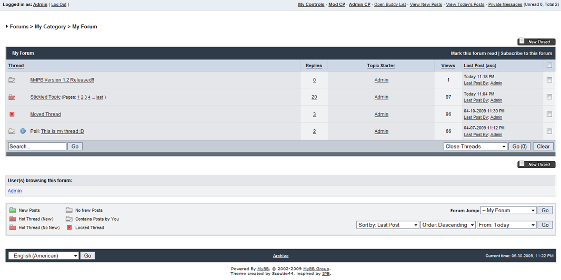Image resolution: width=561 pixels, height=280 pixels.
Task: Click Open Buddy List
Action: pos(390,5)
